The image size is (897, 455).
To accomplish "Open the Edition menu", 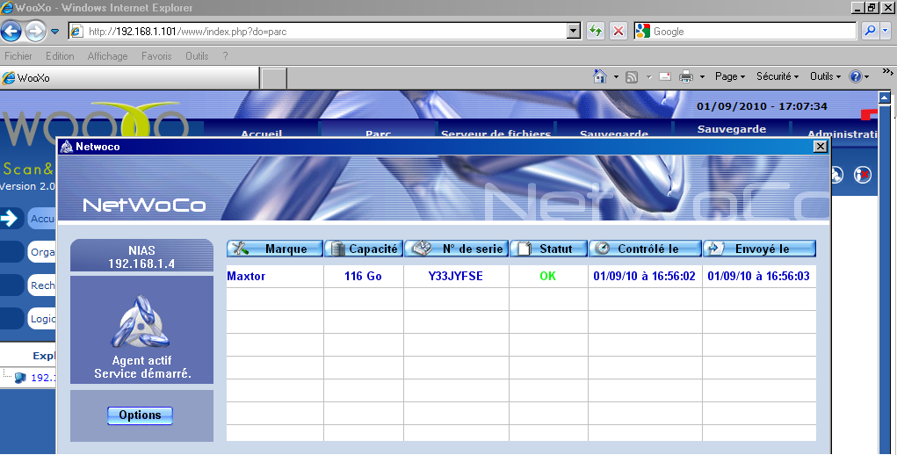I will [60, 56].
